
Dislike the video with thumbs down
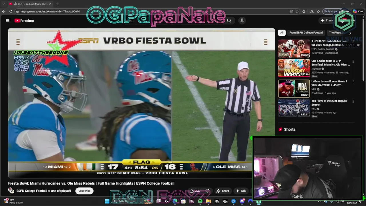pyautogui.click(x=208, y=191)
